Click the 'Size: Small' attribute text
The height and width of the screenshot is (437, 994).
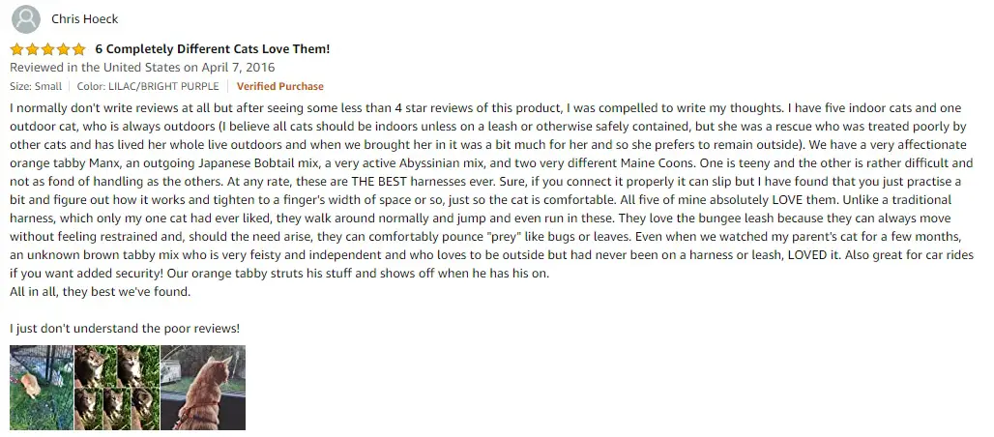coord(36,86)
